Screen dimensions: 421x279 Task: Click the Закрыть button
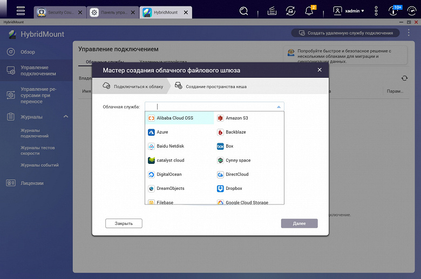pyautogui.click(x=124, y=223)
